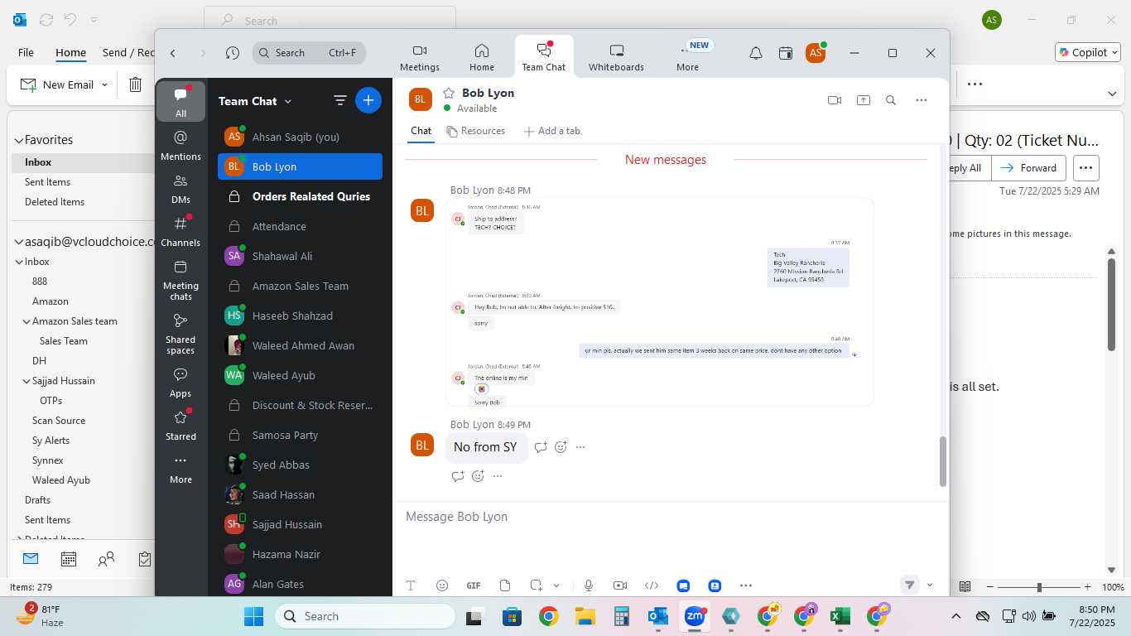Open Zoom notifications bell
Viewport: 1131px width, 636px height.
(755, 53)
